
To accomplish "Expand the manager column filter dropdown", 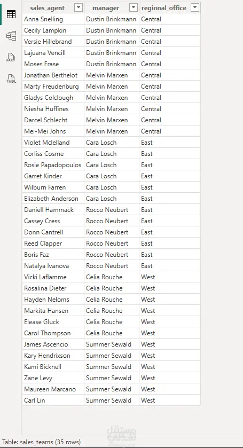I will point(133,7).
